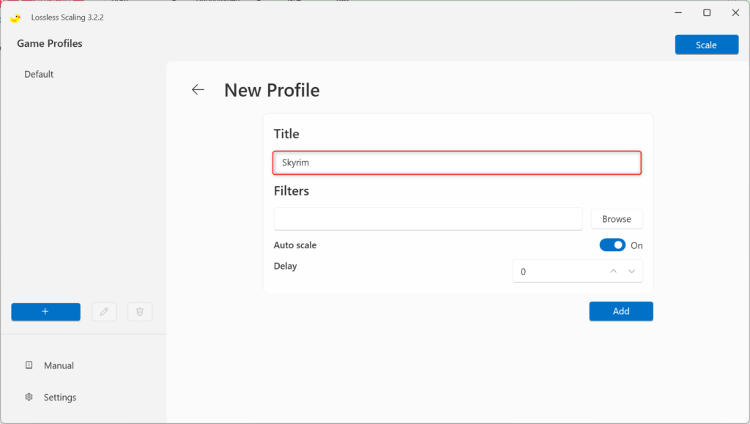The width and height of the screenshot is (750, 424).
Task: Click the Lossless Scaling duck logo
Action: (x=15, y=17)
